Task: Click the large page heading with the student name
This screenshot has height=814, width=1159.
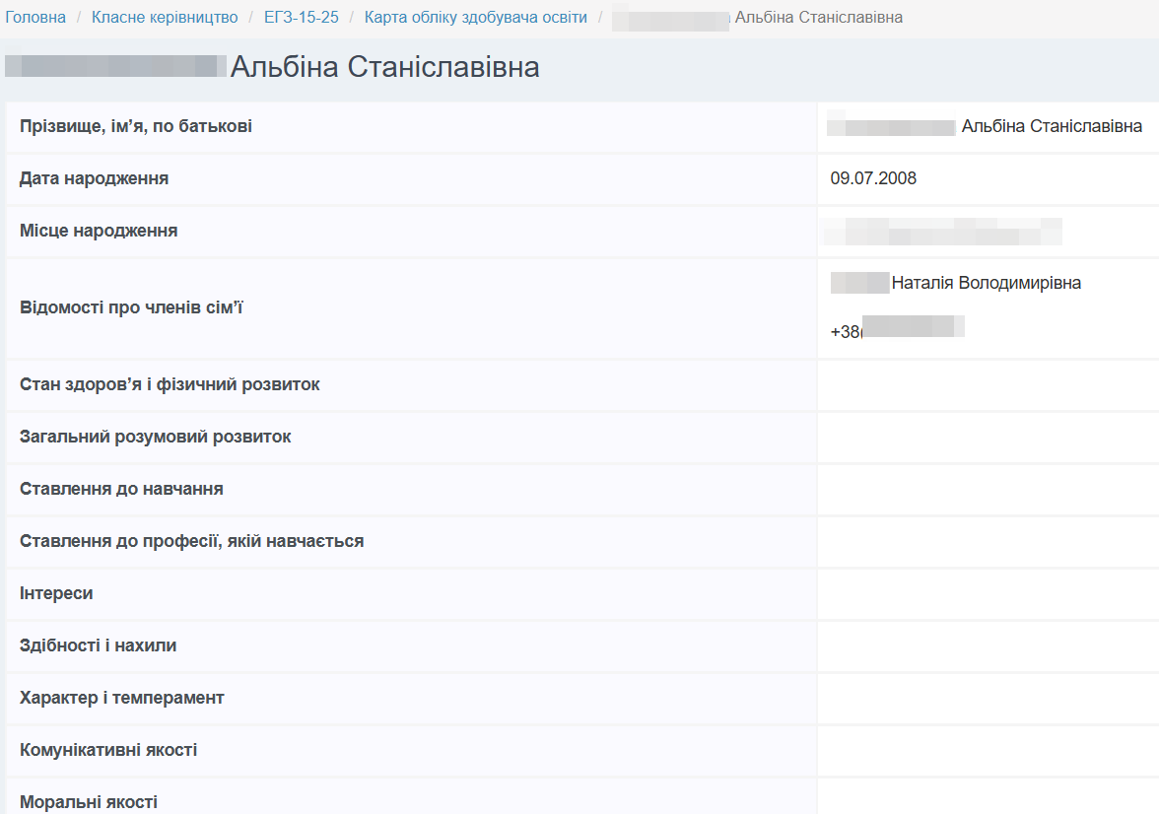Action: (x=384, y=67)
